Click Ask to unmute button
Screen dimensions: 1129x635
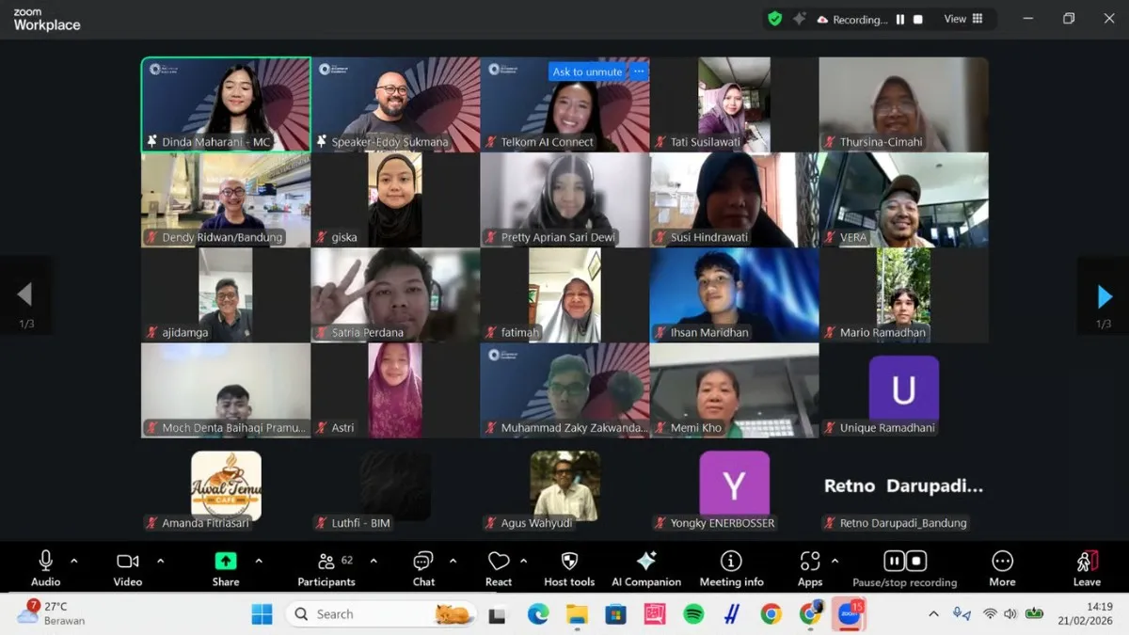click(587, 71)
